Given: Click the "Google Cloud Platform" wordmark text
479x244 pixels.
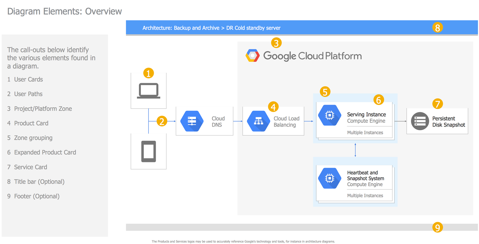Looking at the screenshot, I should pyautogui.click(x=312, y=56).
